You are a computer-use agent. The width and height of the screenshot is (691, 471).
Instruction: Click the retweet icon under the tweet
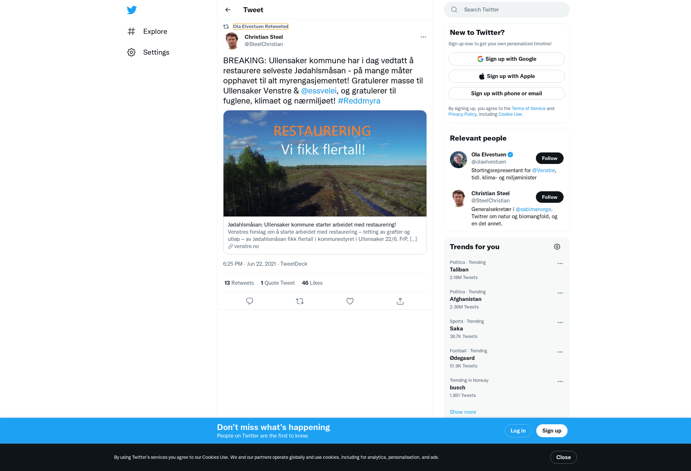pyautogui.click(x=300, y=301)
